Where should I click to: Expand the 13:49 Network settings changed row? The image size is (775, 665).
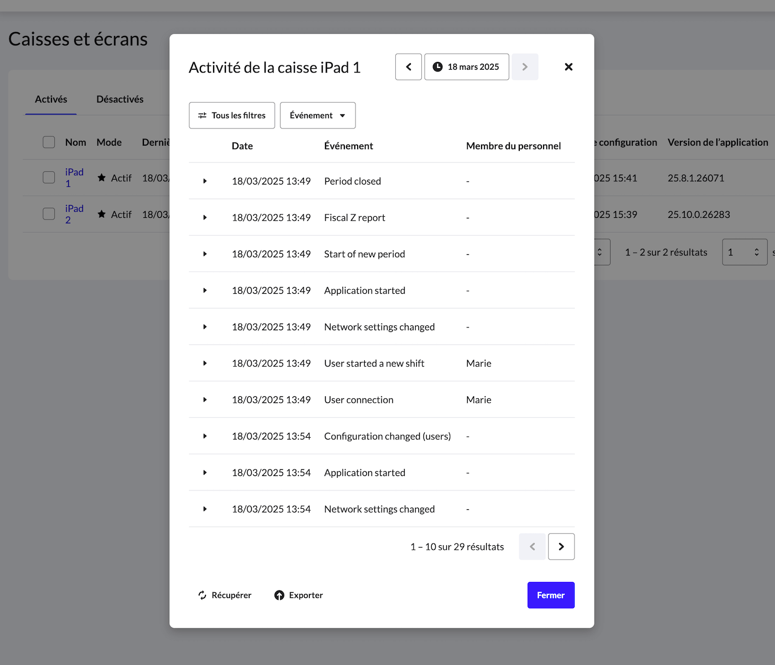[205, 327]
